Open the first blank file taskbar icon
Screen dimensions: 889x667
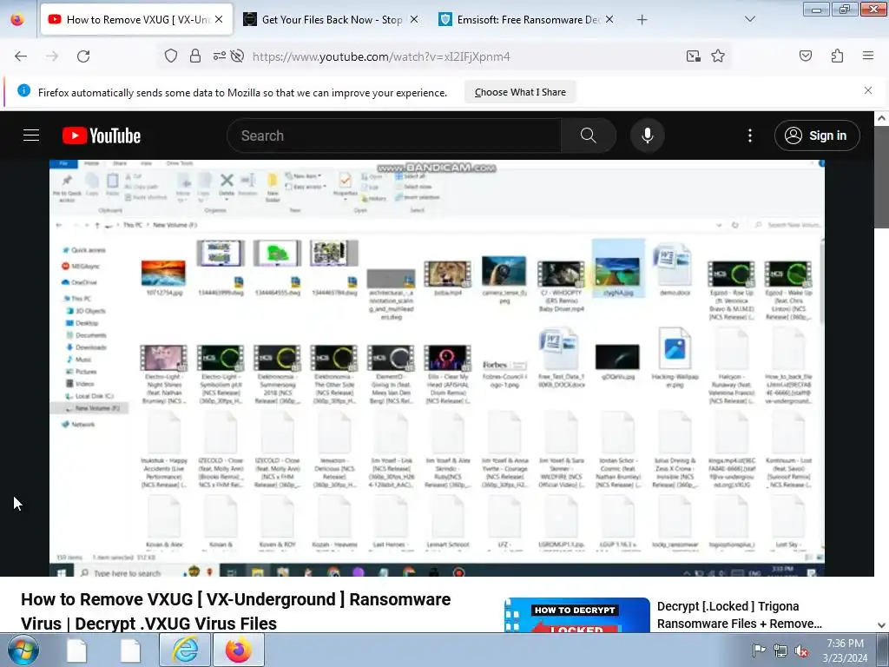tap(77, 650)
